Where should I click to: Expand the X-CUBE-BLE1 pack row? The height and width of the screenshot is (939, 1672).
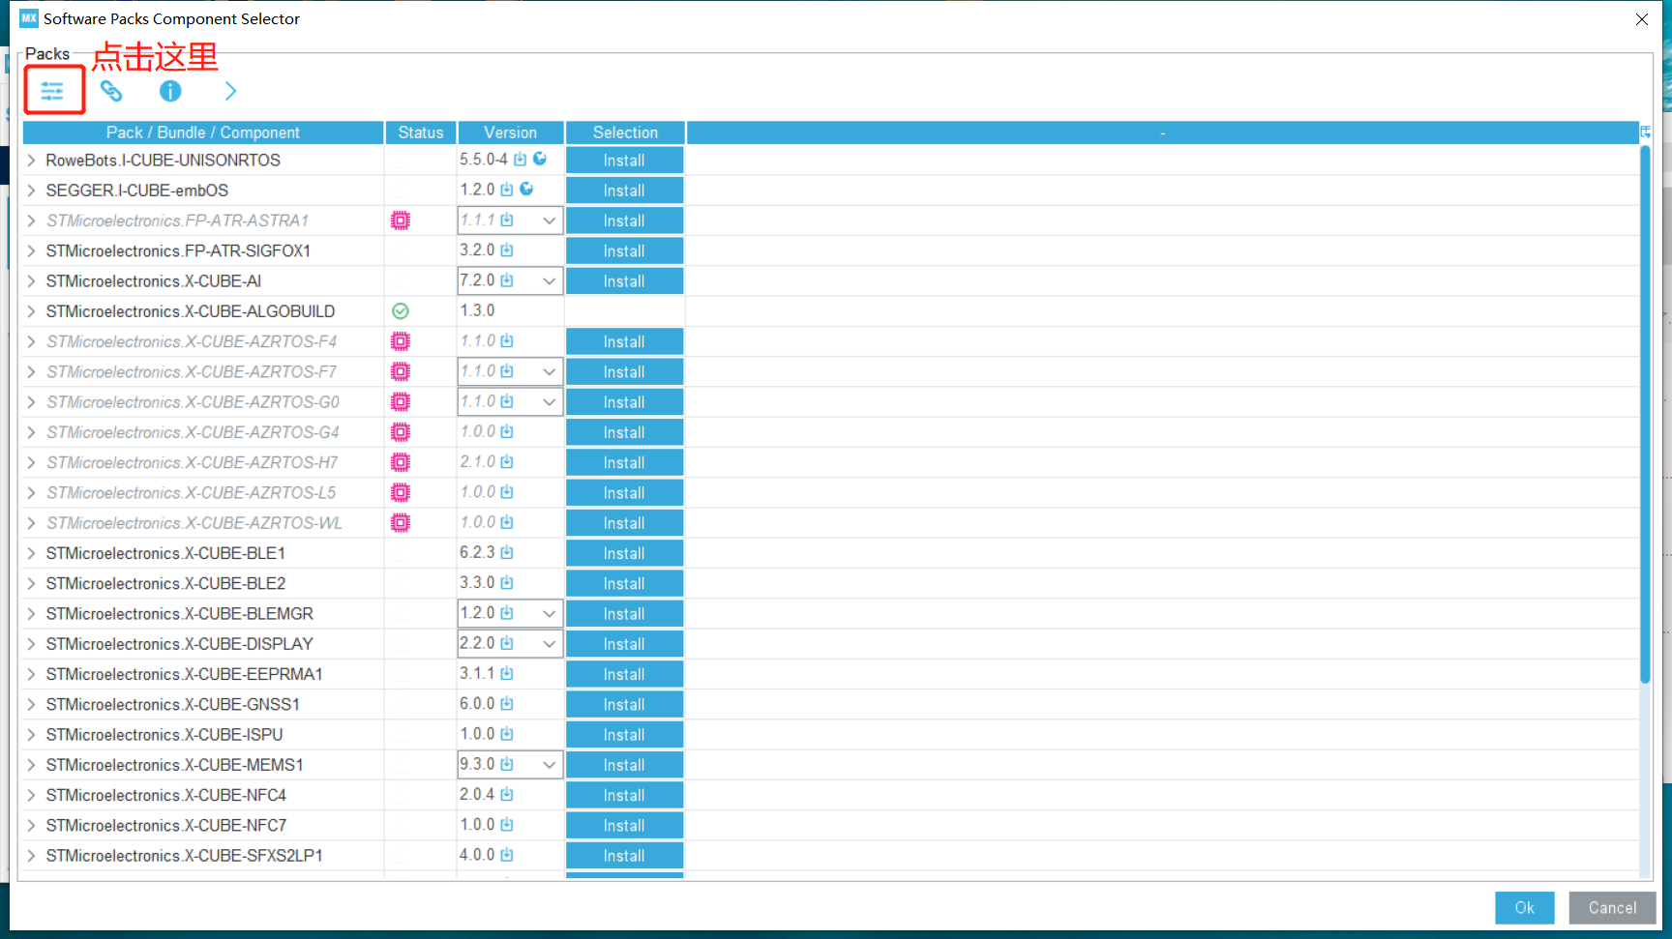31,552
